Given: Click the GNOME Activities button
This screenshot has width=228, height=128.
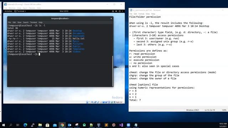Looking at the screenshot, I should coord(8,11).
